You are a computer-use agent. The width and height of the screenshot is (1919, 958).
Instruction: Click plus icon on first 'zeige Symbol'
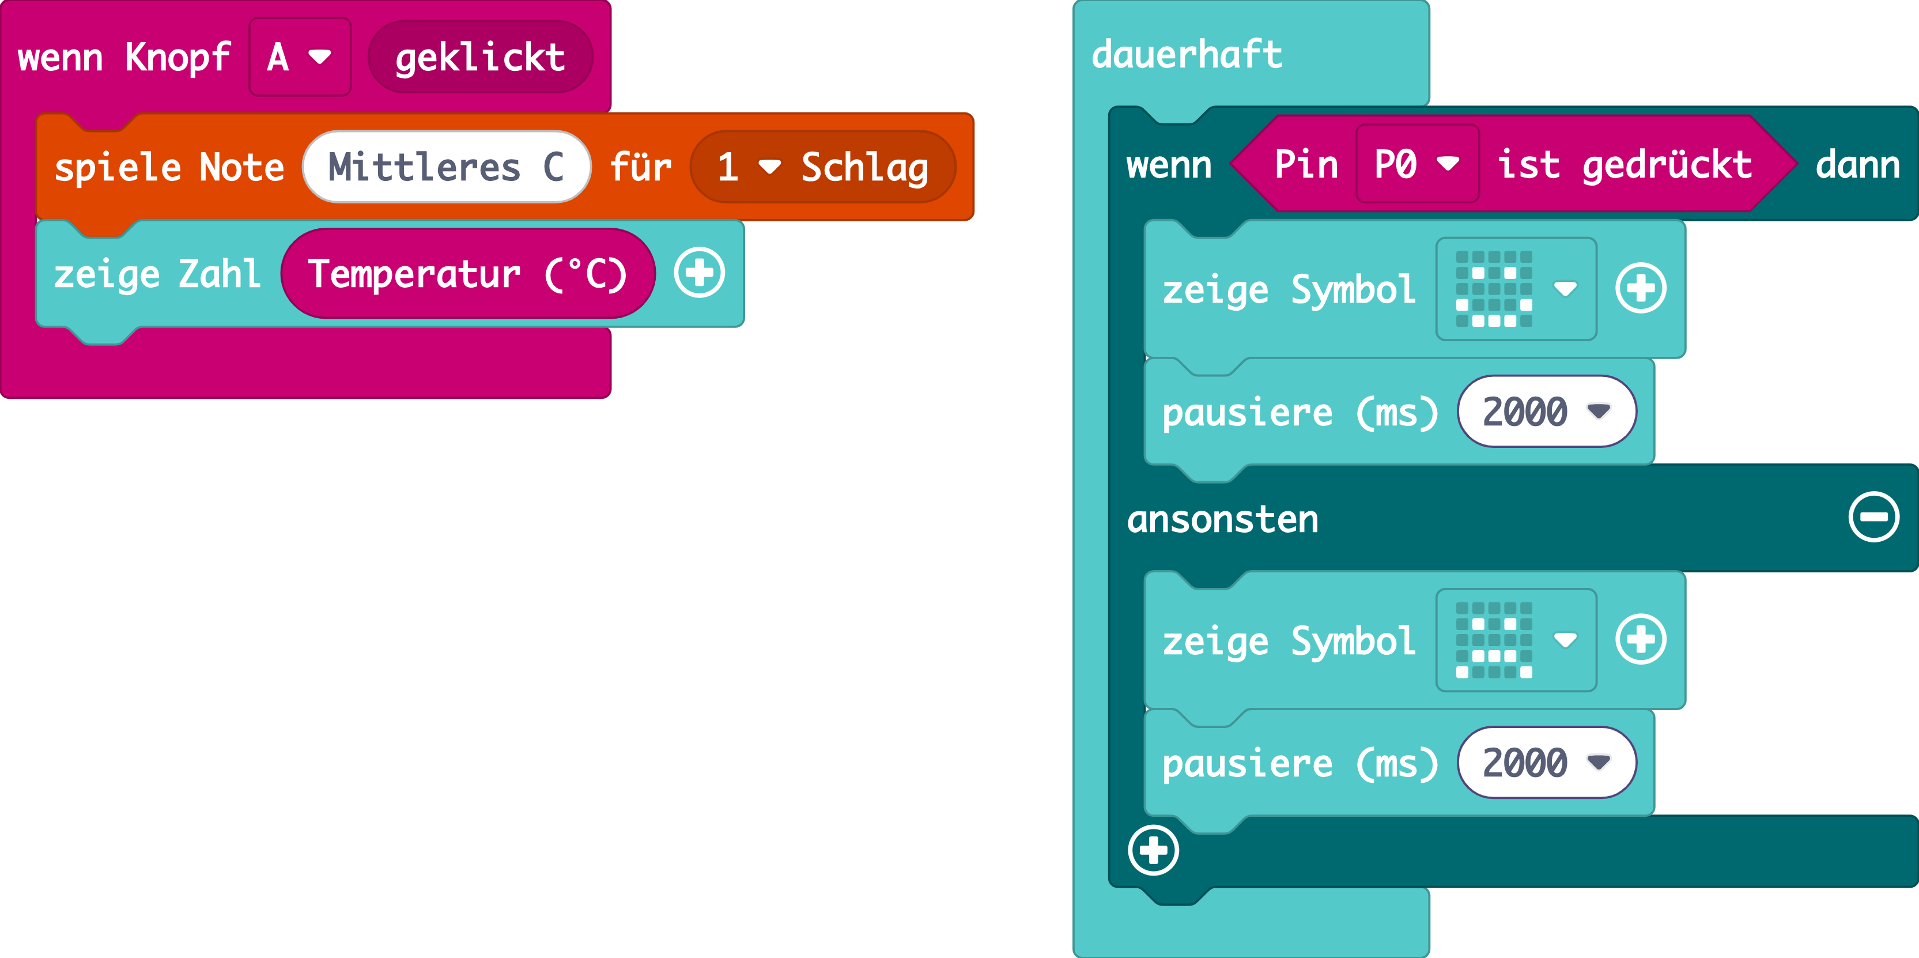pyautogui.click(x=1641, y=288)
